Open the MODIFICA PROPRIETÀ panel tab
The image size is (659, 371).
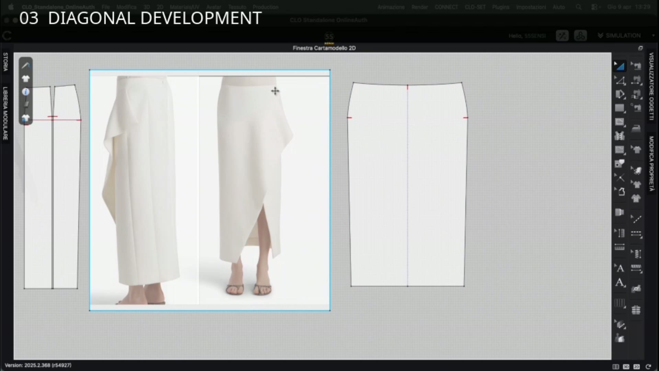tap(651, 164)
